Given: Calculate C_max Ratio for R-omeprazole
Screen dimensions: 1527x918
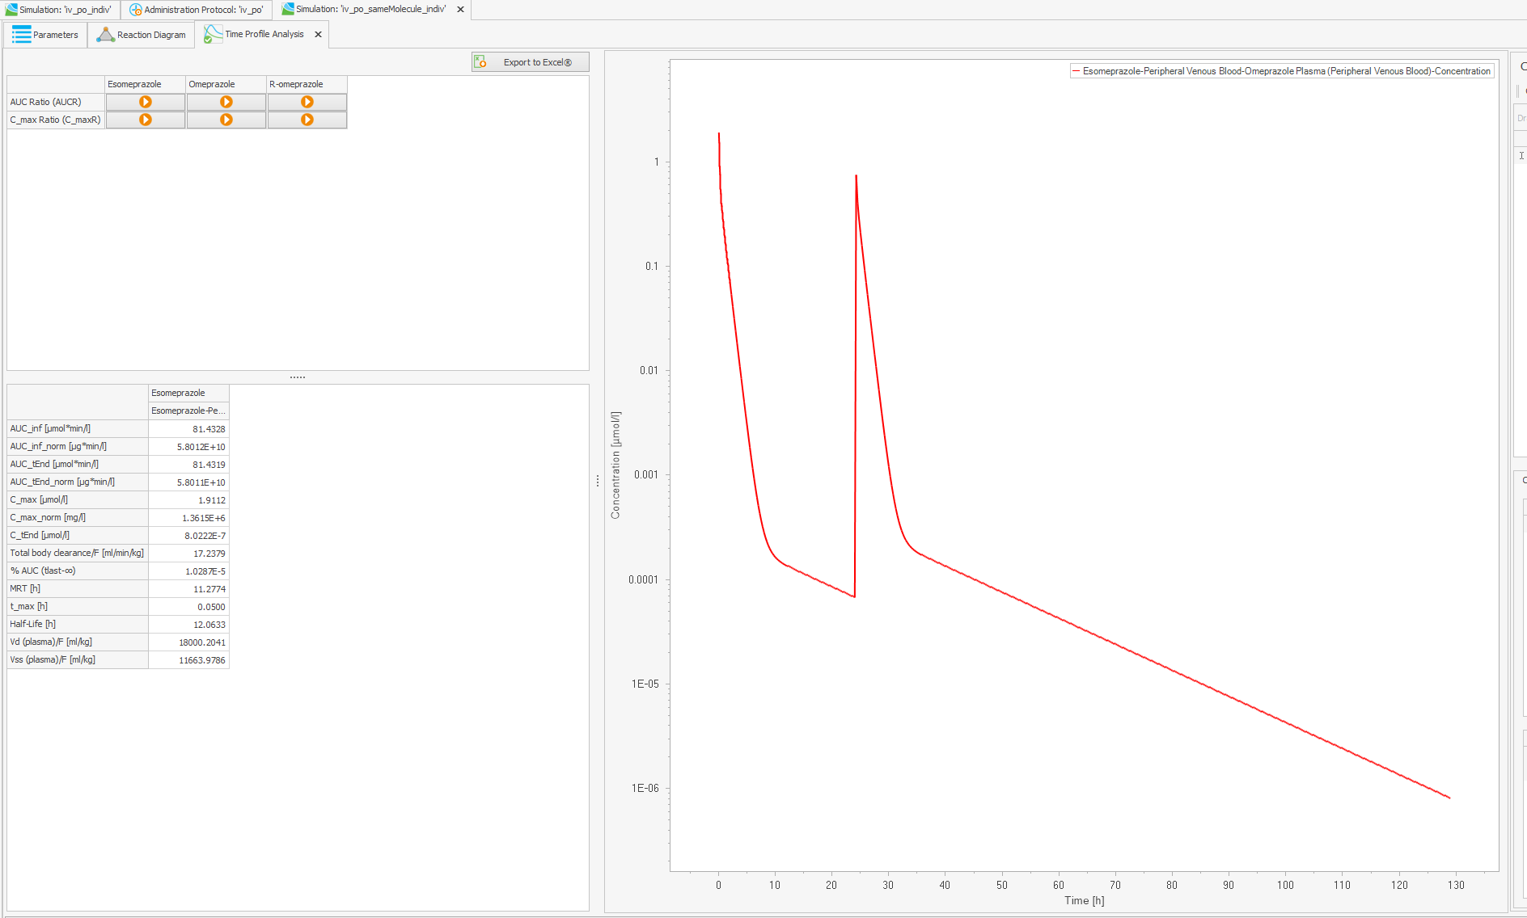Looking at the screenshot, I should [307, 120].
